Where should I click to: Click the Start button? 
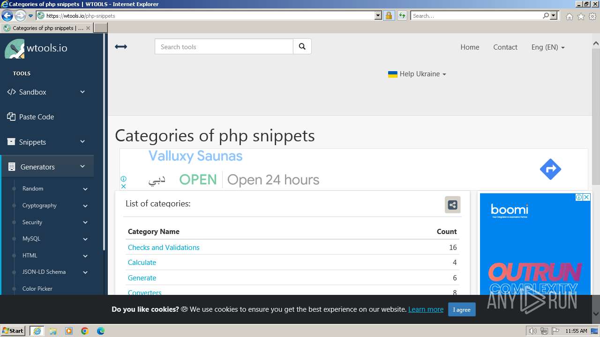click(13, 330)
